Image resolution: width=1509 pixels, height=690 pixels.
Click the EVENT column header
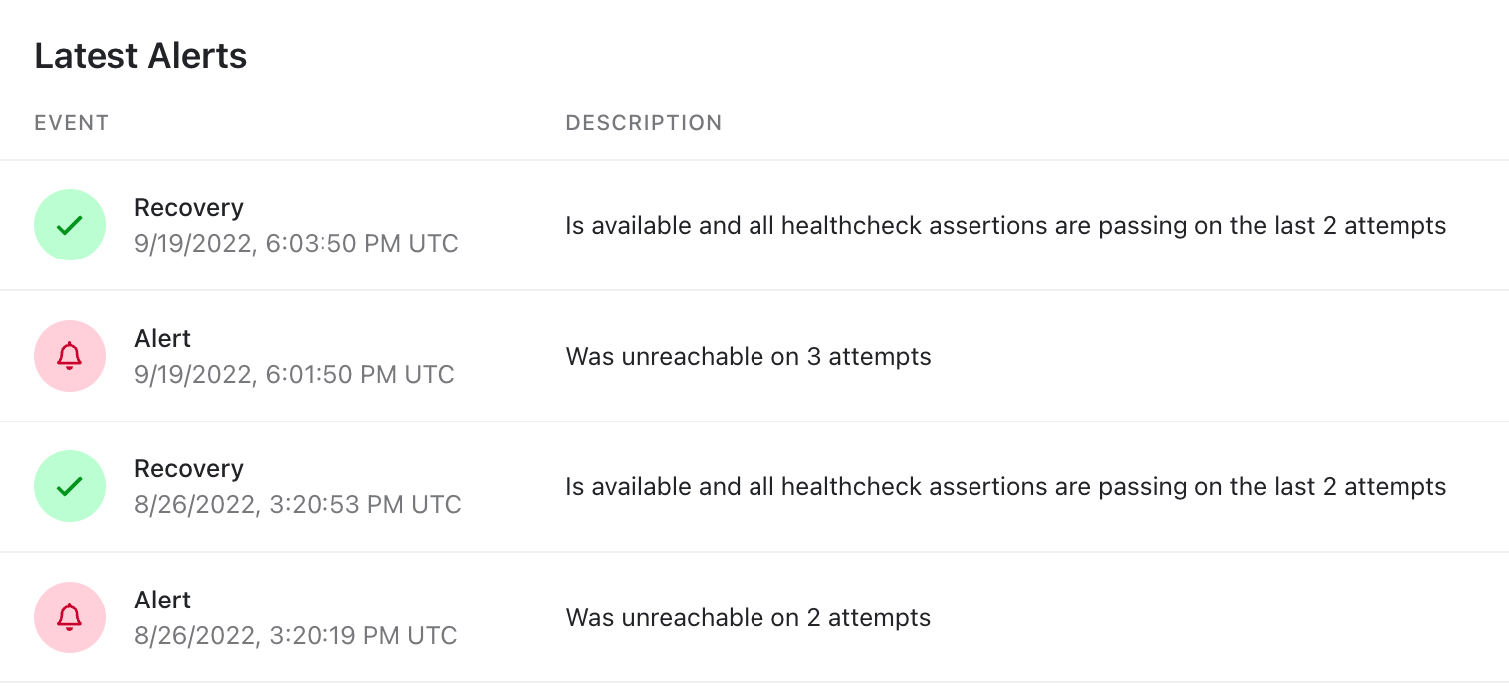pos(72,123)
